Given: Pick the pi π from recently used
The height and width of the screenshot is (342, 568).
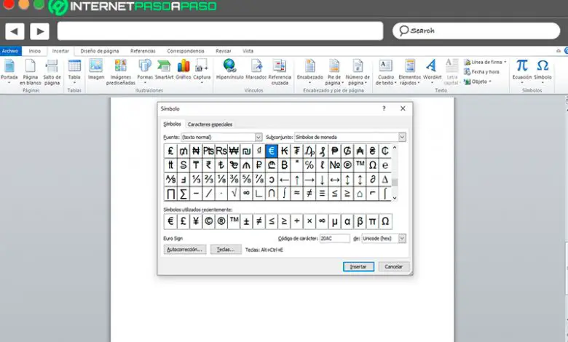Looking at the screenshot, I should [372, 221].
